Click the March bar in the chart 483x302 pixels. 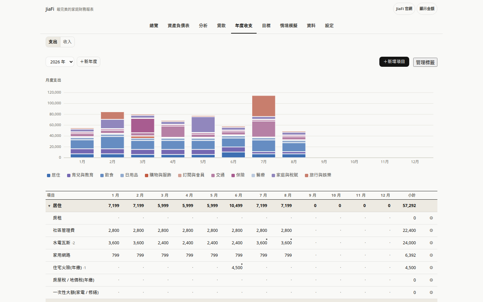[x=143, y=136]
